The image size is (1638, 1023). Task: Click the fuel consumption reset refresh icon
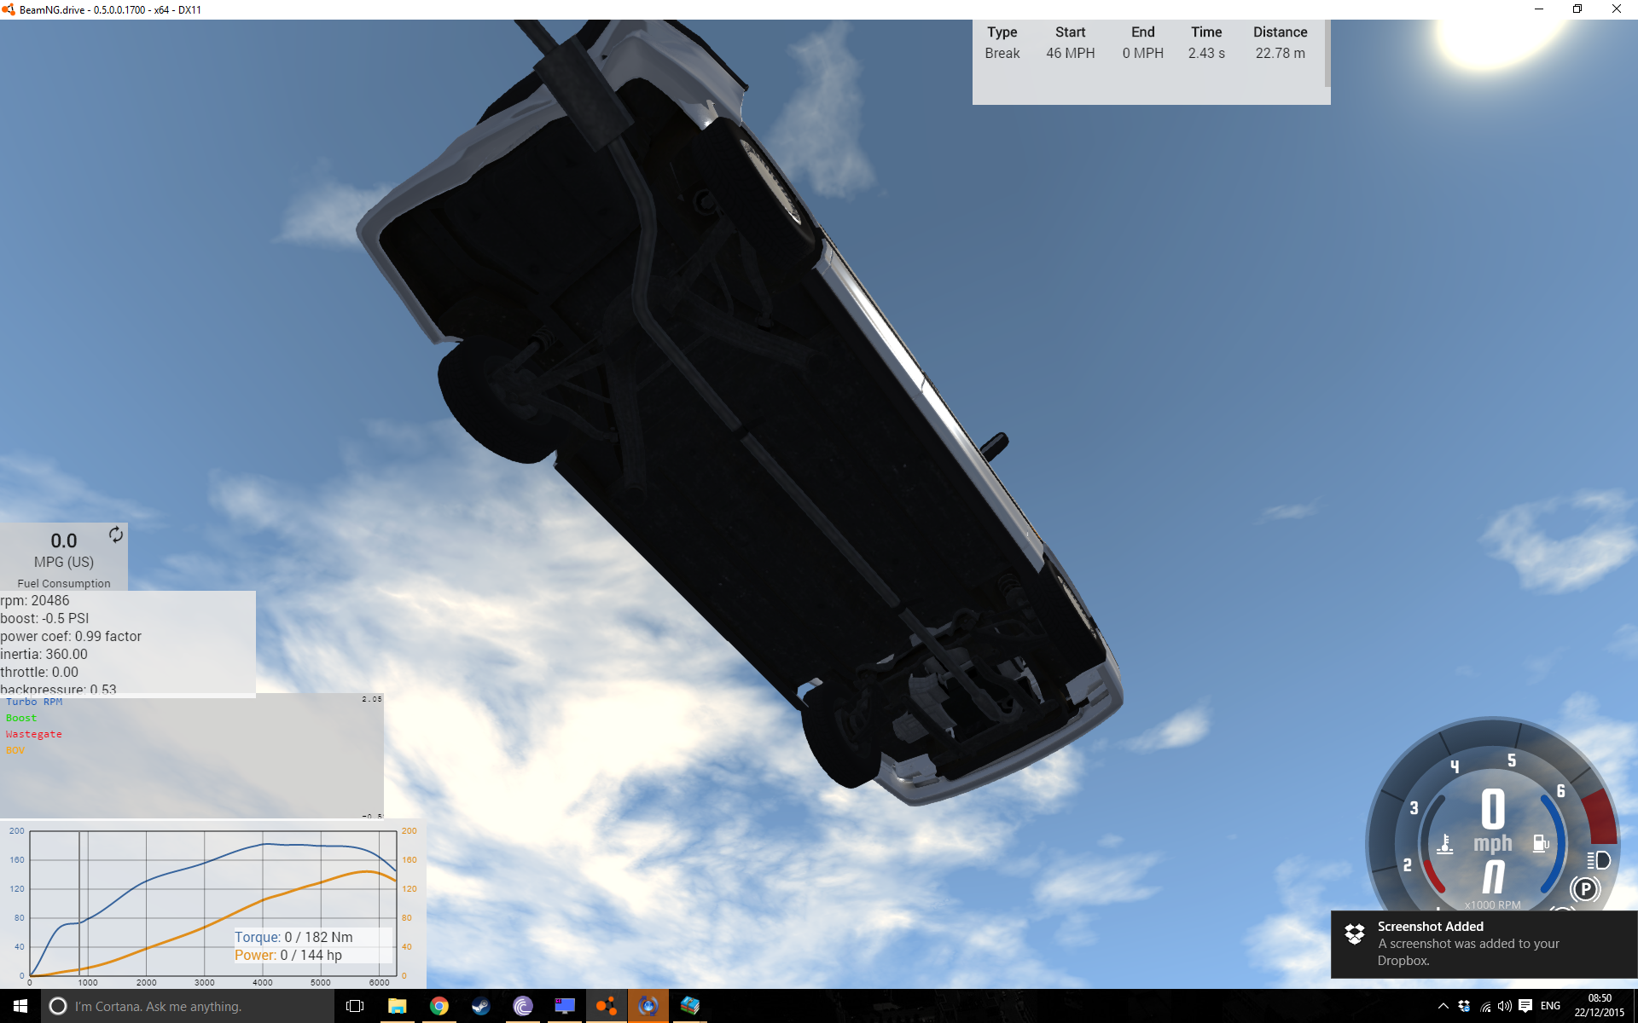(116, 535)
